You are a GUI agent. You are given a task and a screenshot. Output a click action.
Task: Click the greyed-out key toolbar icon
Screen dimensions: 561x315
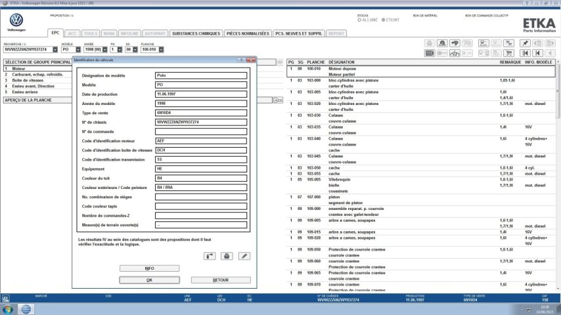[x=442, y=53]
